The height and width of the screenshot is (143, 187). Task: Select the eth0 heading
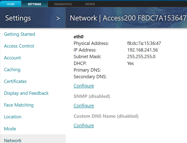click(79, 37)
